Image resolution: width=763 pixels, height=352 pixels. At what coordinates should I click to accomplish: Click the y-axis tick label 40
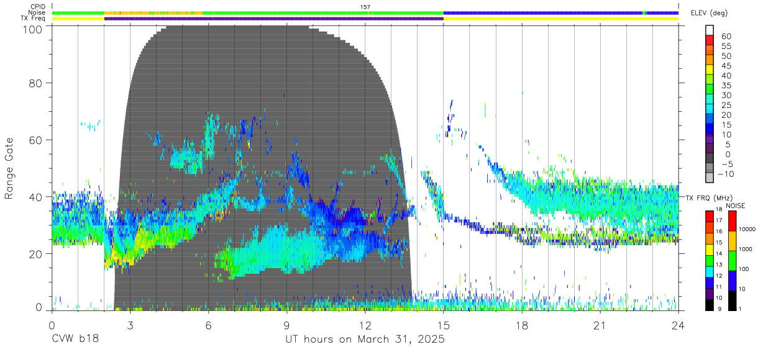point(36,197)
